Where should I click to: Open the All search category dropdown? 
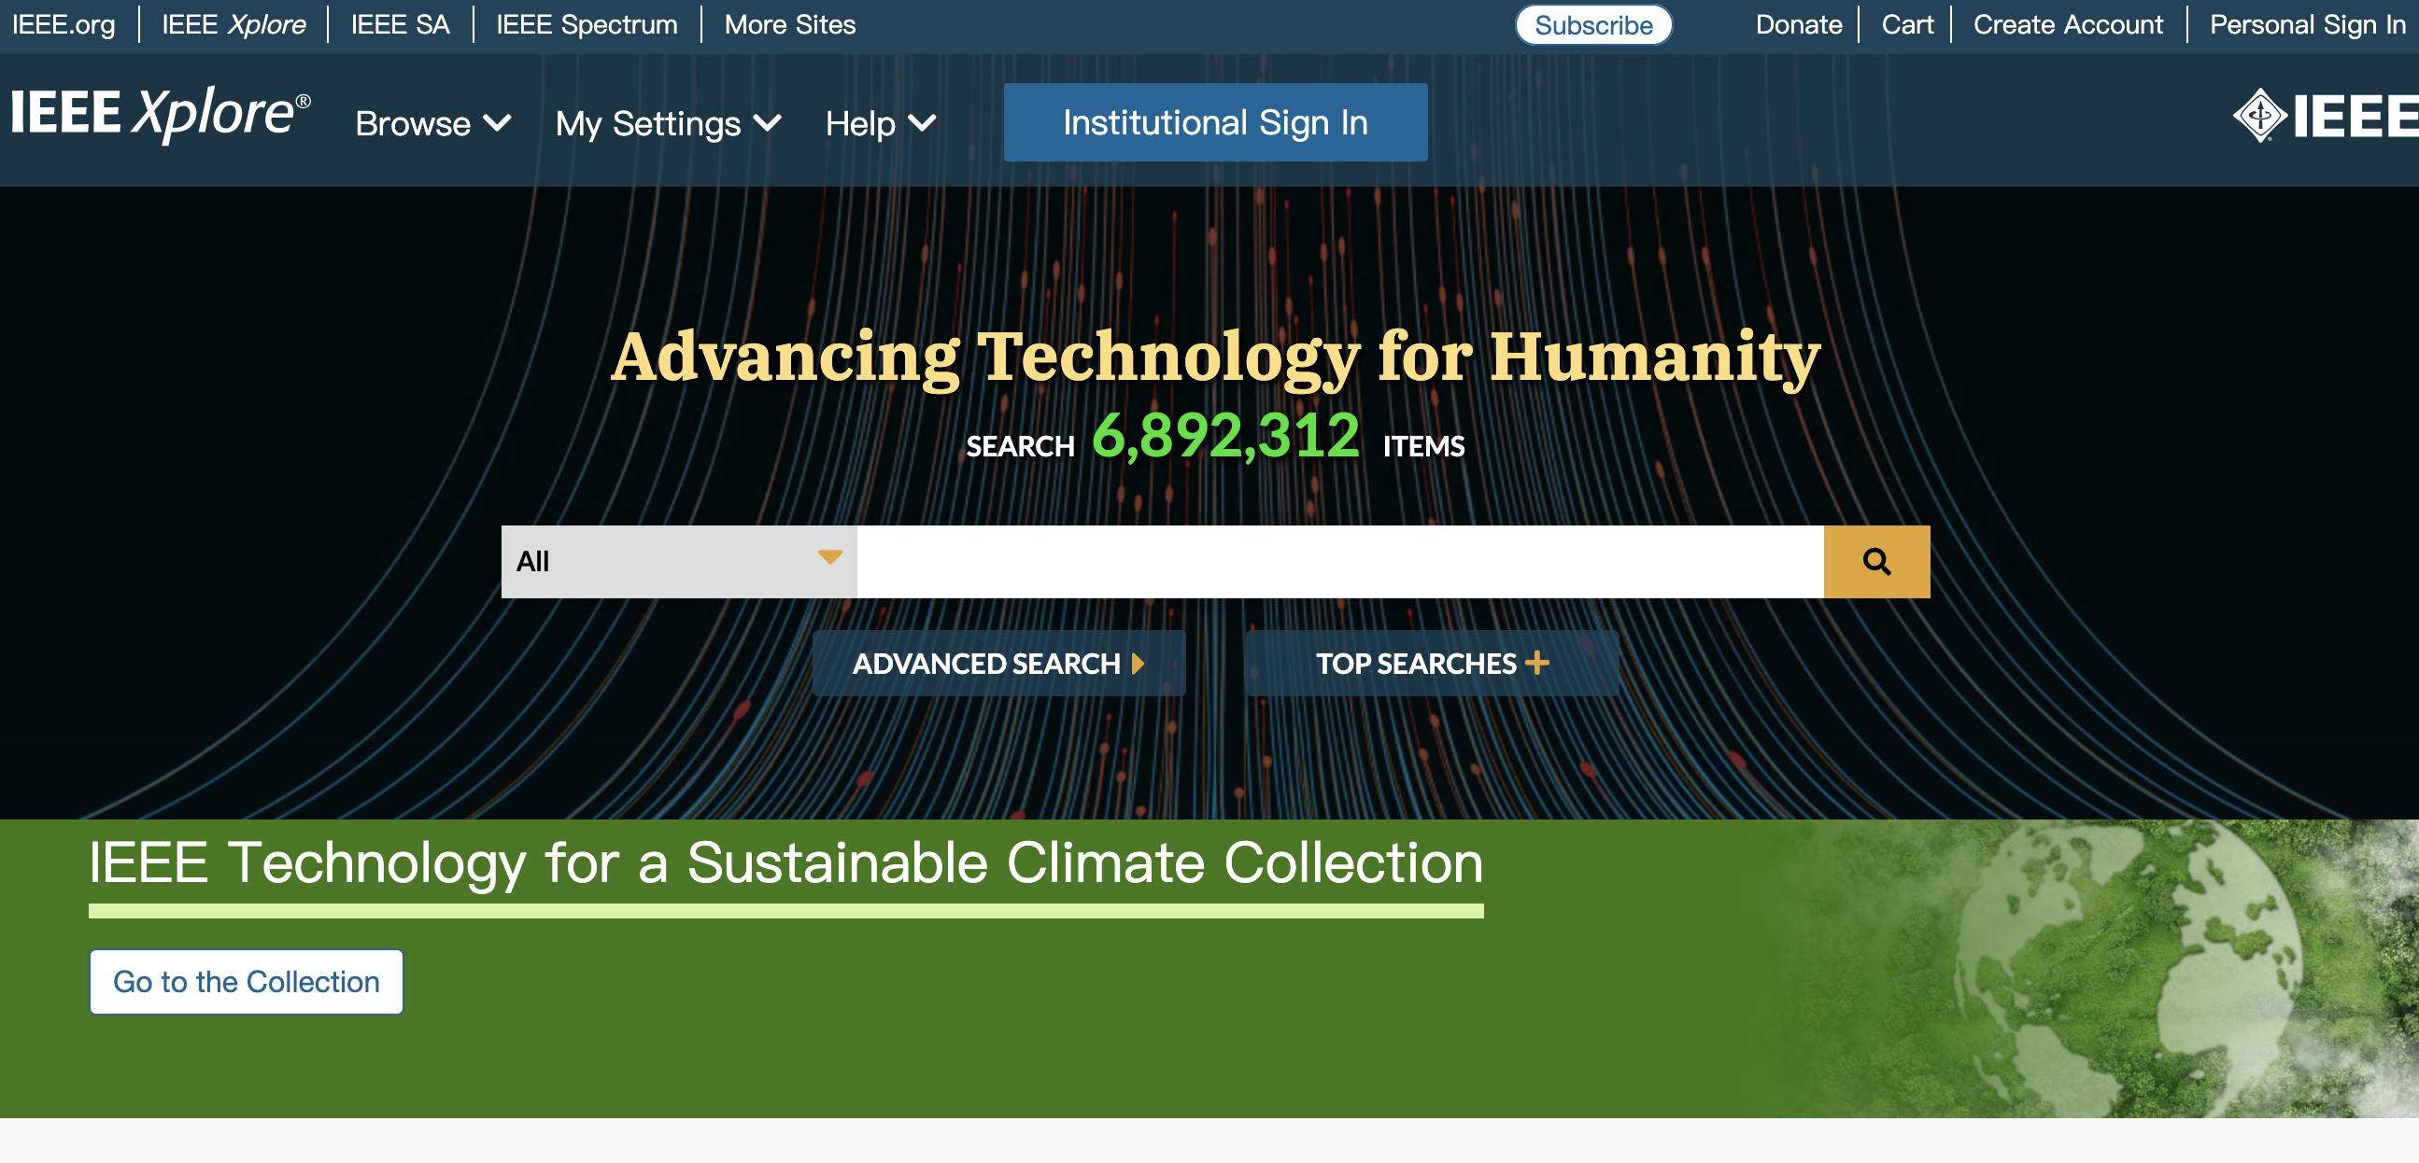pyautogui.click(x=678, y=561)
